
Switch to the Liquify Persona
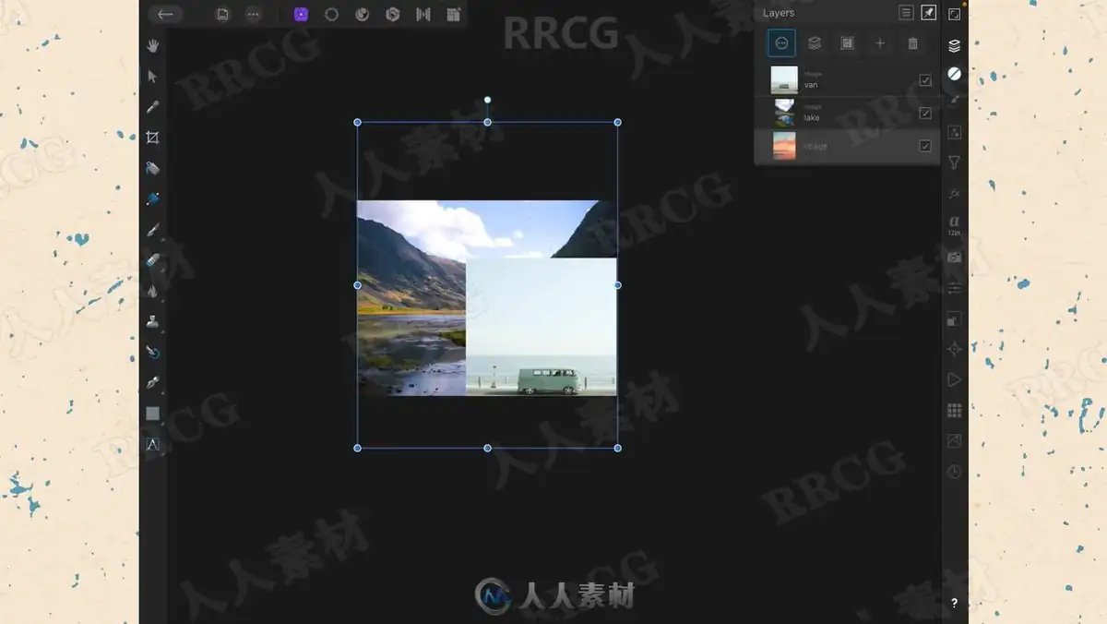click(362, 14)
